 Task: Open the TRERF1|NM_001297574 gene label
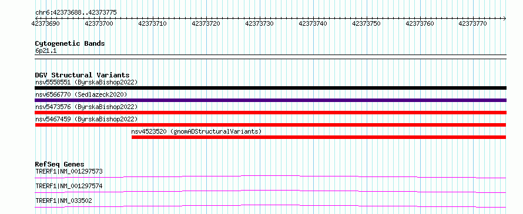[69, 186]
